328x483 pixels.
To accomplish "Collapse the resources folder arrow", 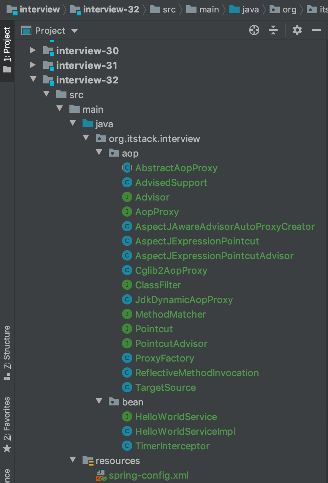I will tap(73, 460).
